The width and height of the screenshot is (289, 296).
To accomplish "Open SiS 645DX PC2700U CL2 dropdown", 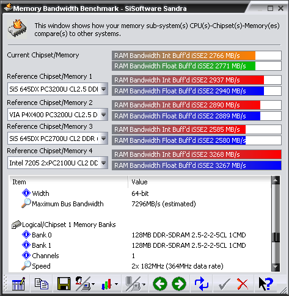I will pyautogui.click(x=104, y=139).
